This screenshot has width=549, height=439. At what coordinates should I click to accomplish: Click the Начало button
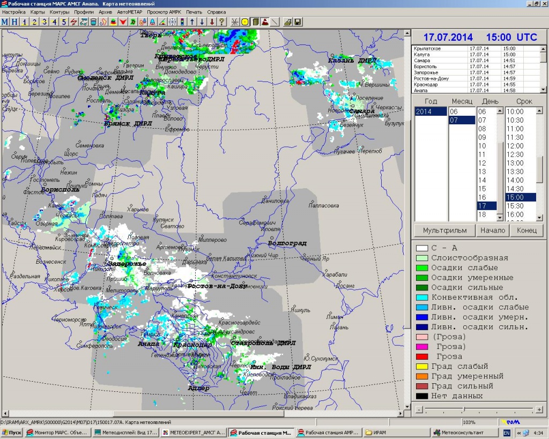tap(493, 230)
